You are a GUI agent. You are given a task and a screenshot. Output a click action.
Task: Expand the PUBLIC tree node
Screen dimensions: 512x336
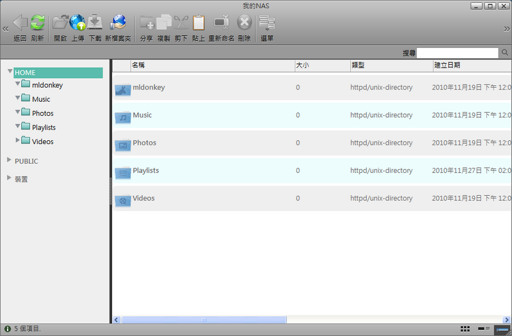[x=9, y=161]
